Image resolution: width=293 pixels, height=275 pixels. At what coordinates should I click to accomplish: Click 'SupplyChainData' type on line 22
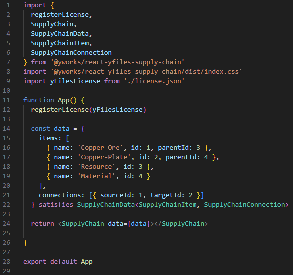(106, 205)
